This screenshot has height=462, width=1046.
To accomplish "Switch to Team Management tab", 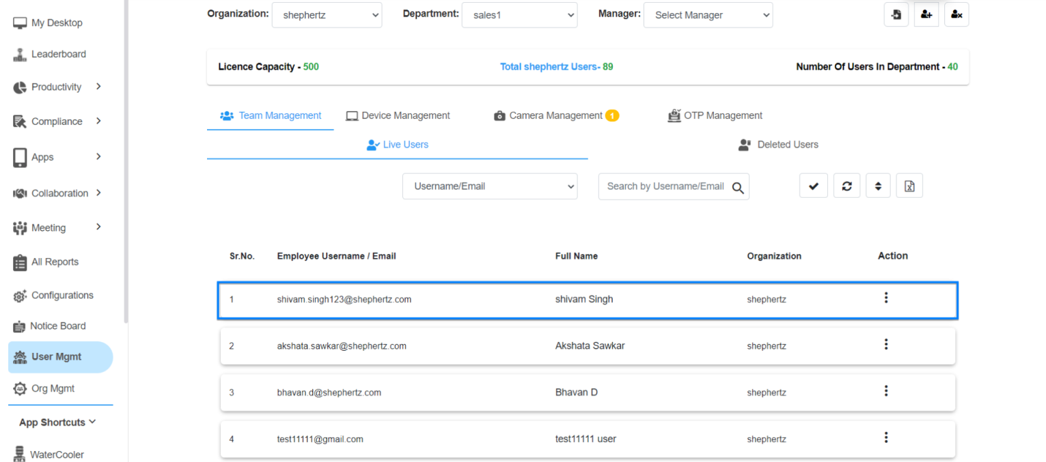I will click(271, 116).
